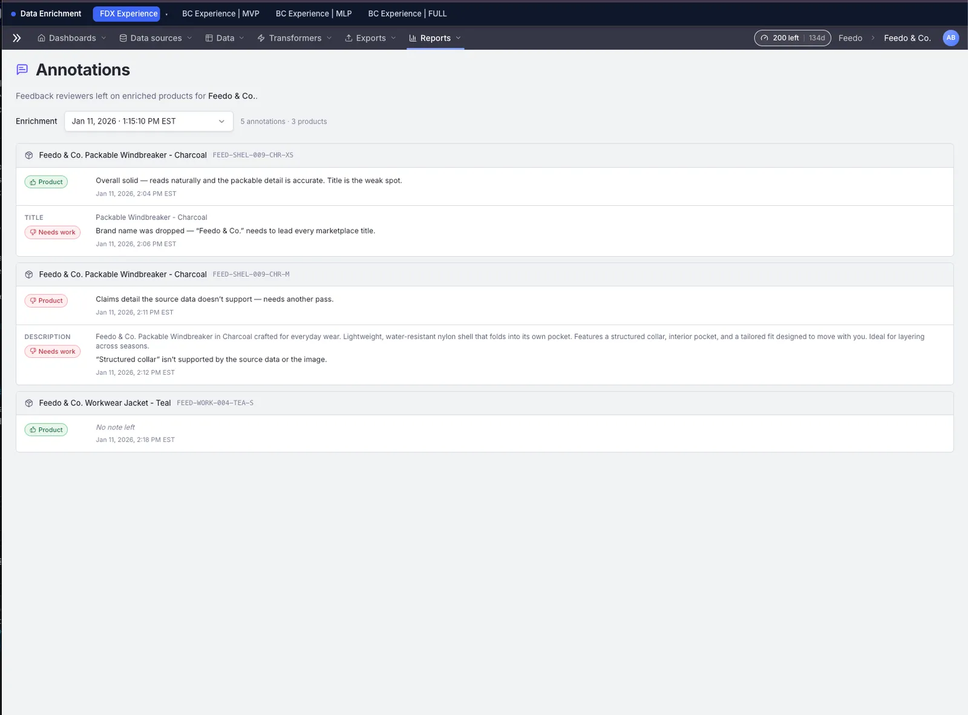Click the Transformers lightning icon

[261, 38]
